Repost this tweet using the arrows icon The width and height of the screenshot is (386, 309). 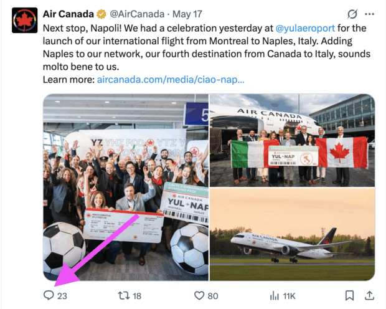pyautogui.click(x=123, y=295)
